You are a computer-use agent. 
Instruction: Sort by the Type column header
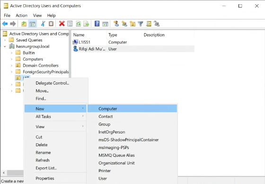tap(124, 35)
